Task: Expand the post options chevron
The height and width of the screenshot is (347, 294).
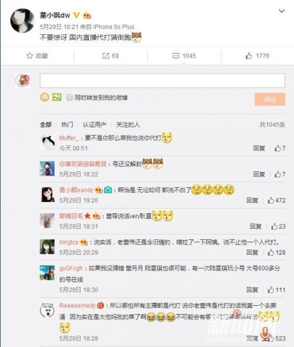Action: coord(282,11)
